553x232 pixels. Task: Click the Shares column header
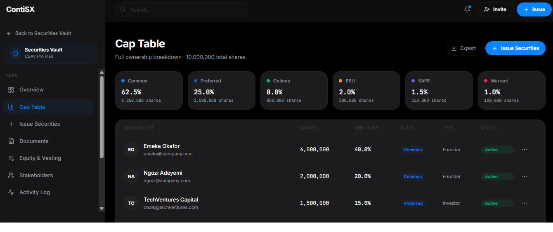[308, 128]
